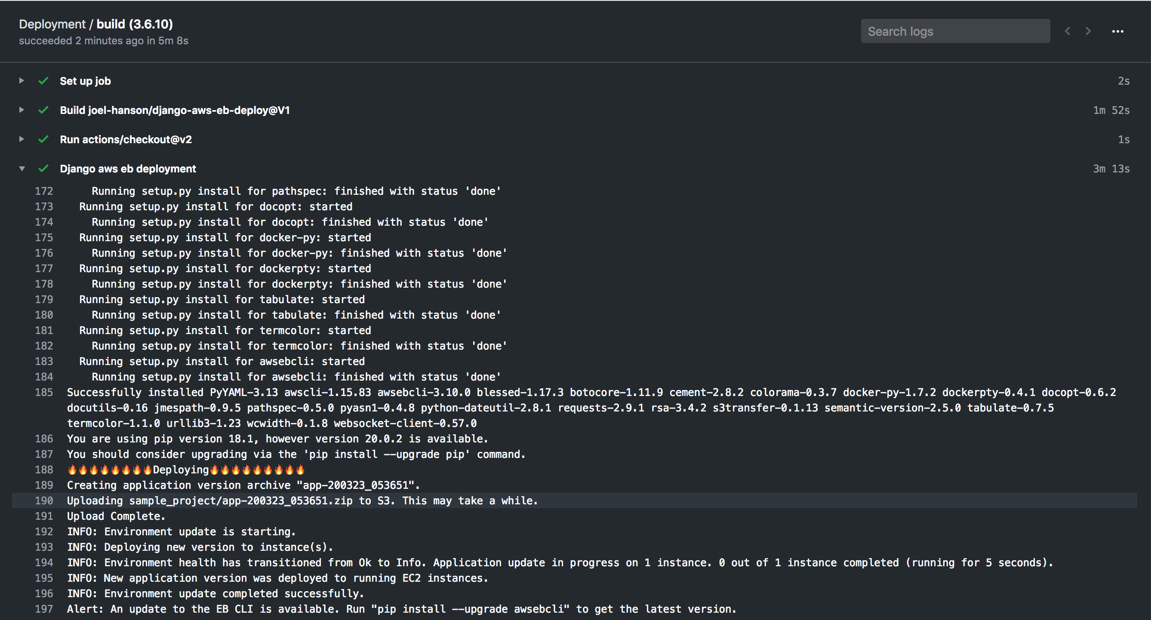Expand the Build joel-hanson/django-aws-eb-deploy@V1 step

22,110
